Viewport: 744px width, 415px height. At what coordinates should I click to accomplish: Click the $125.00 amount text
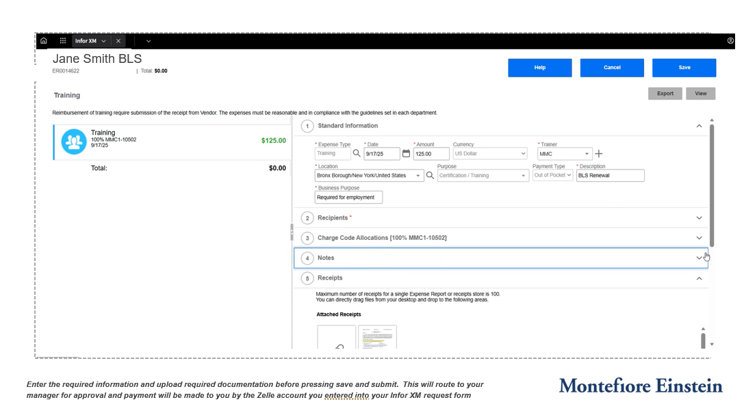[x=274, y=141]
